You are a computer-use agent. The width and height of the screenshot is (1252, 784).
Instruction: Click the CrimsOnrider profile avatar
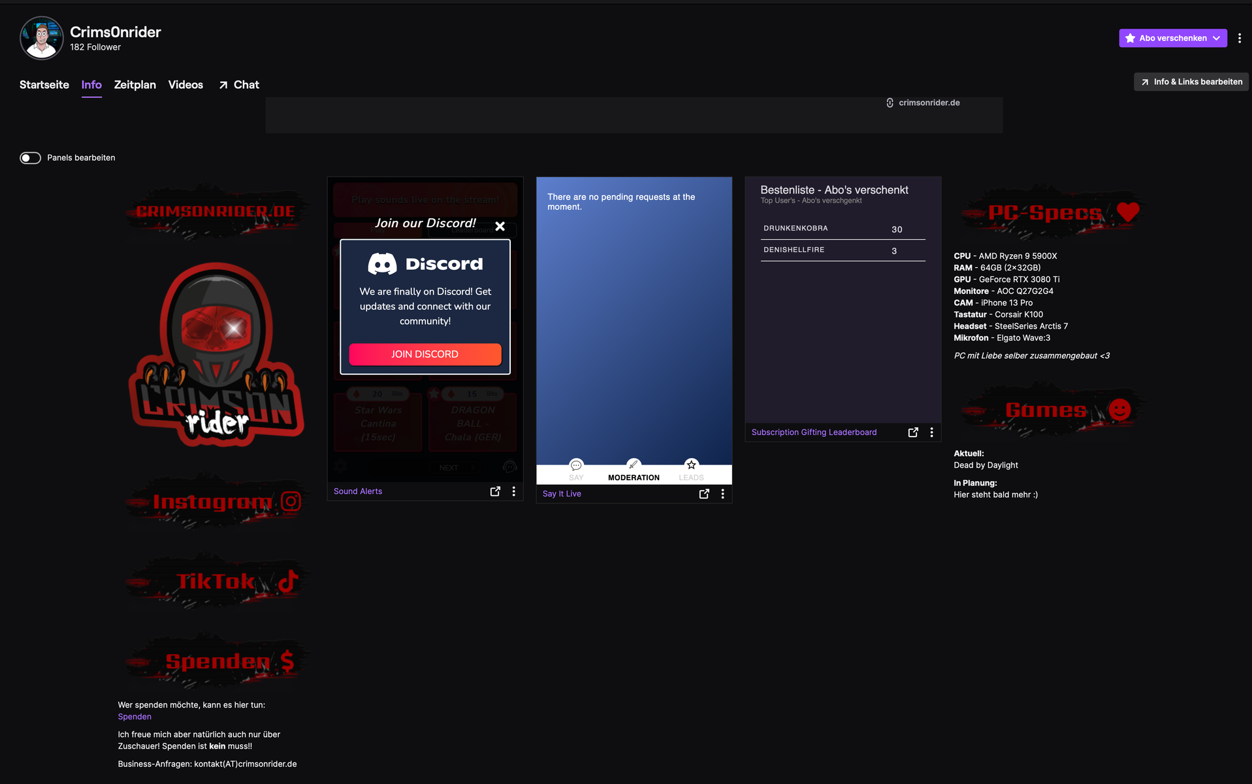click(x=42, y=39)
